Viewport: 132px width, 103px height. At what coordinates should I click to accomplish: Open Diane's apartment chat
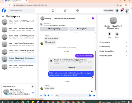point(18,37)
